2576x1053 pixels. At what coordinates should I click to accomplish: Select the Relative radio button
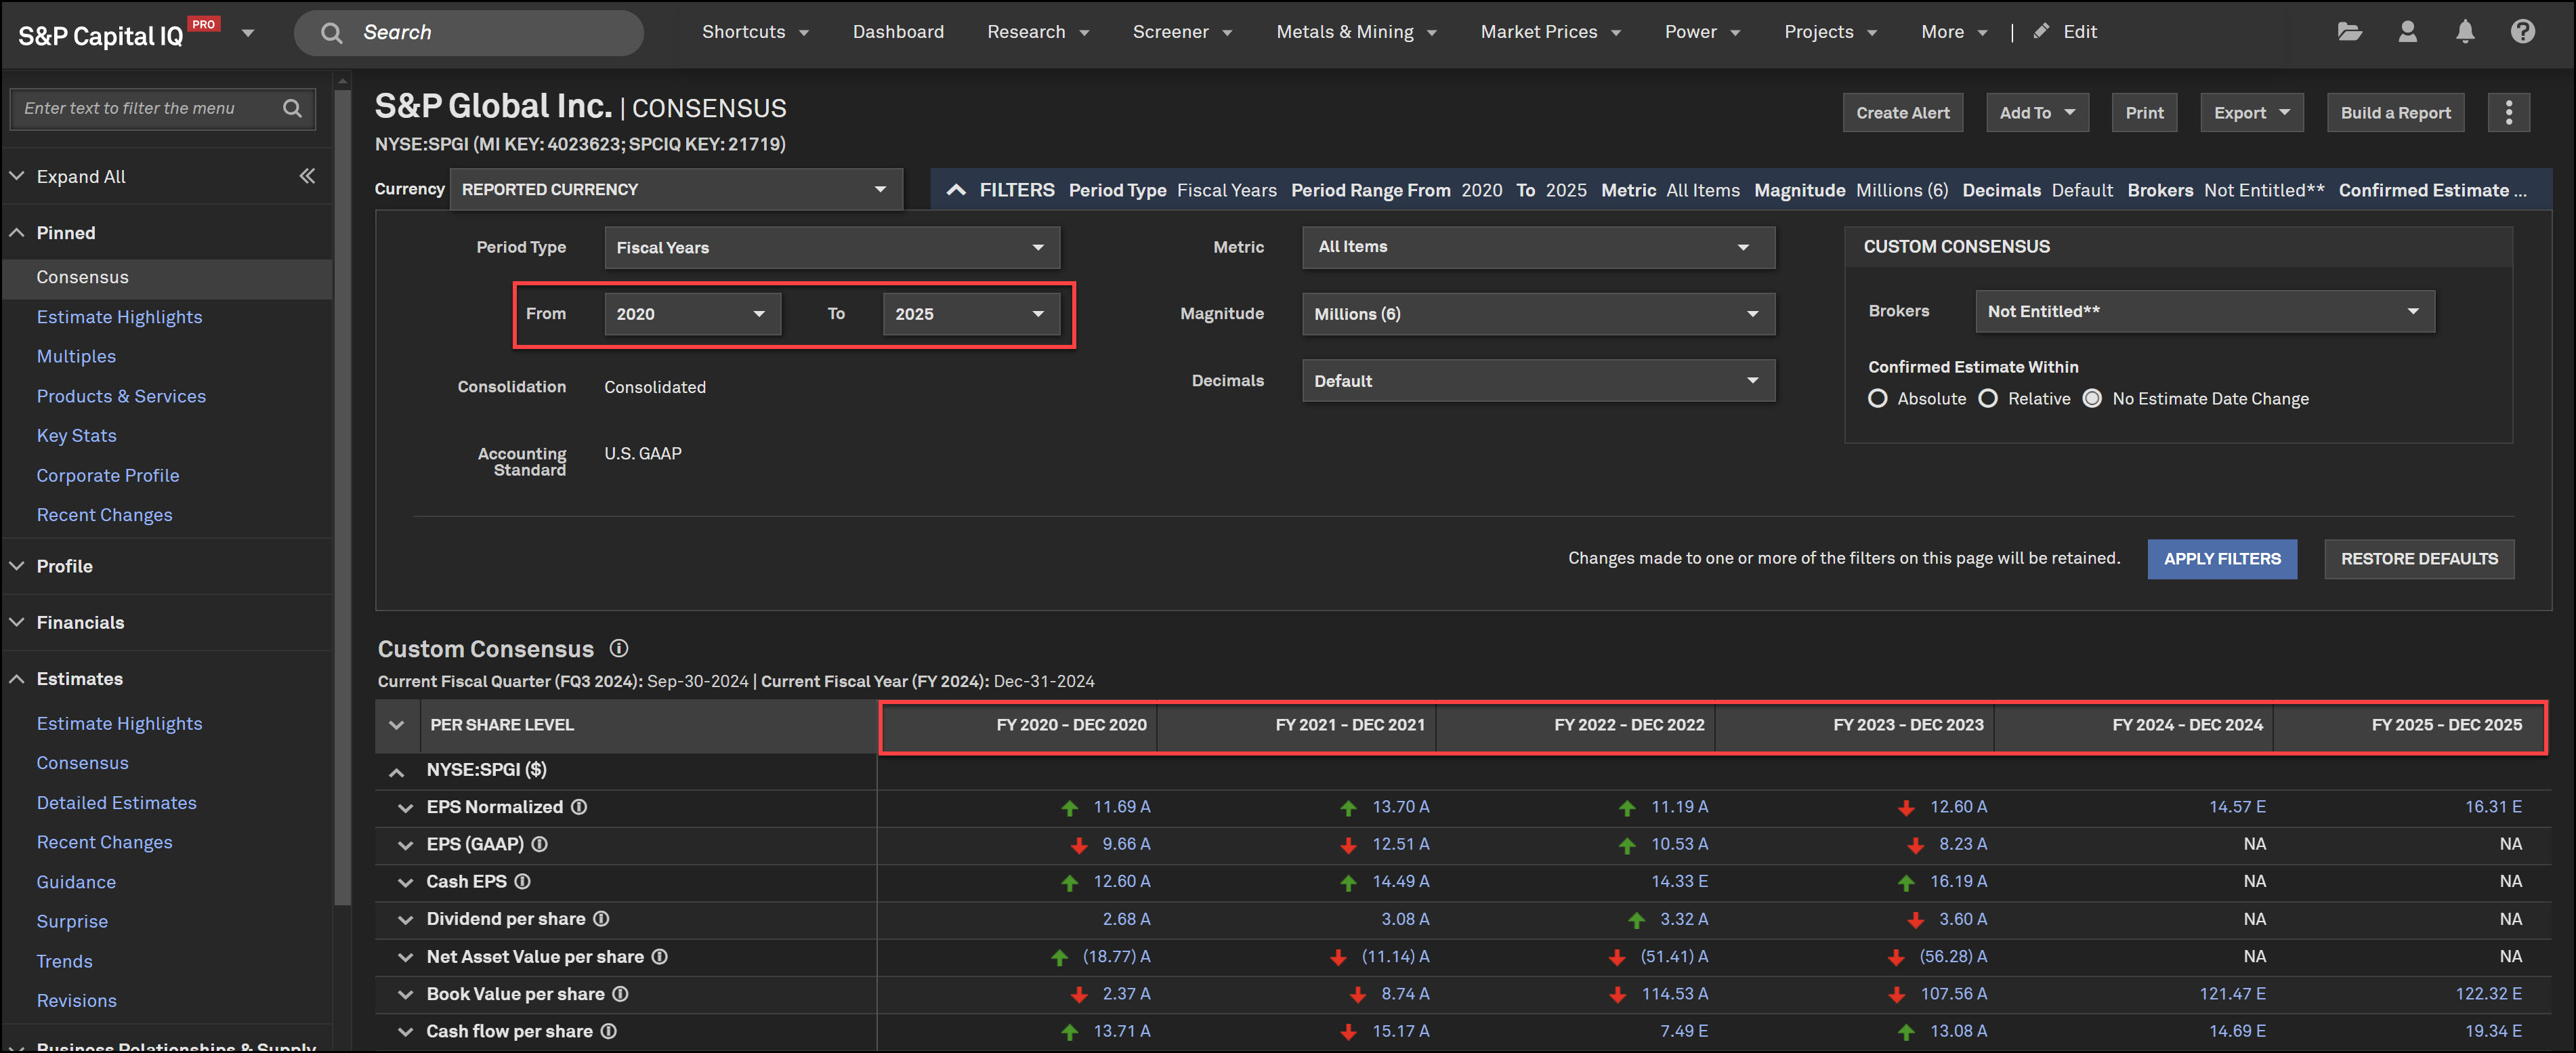pyautogui.click(x=1988, y=399)
